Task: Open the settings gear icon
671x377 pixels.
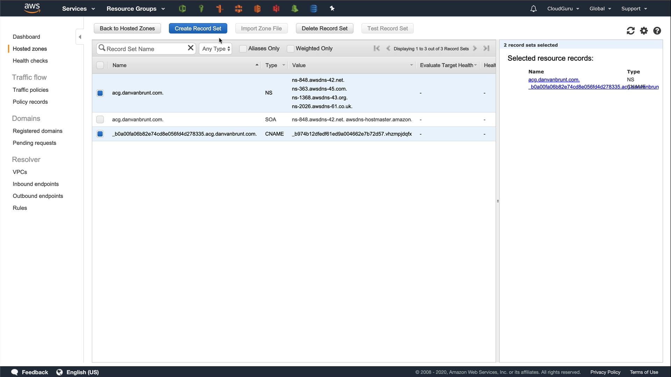Action: tap(644, 31)
